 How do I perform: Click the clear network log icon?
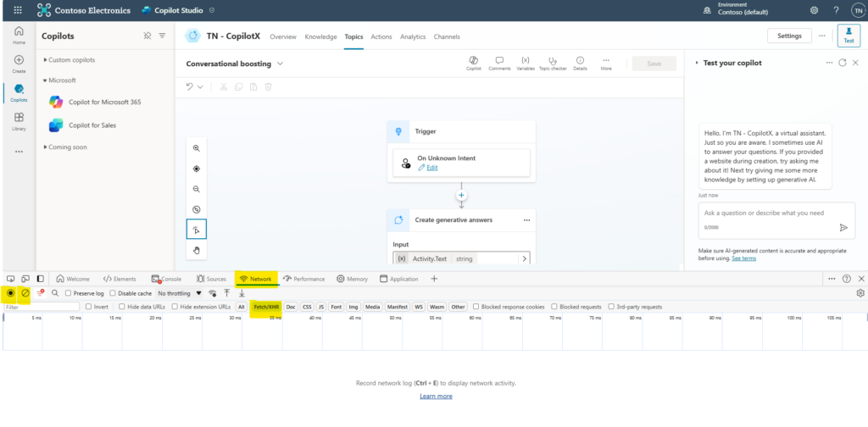pos(25,292)
